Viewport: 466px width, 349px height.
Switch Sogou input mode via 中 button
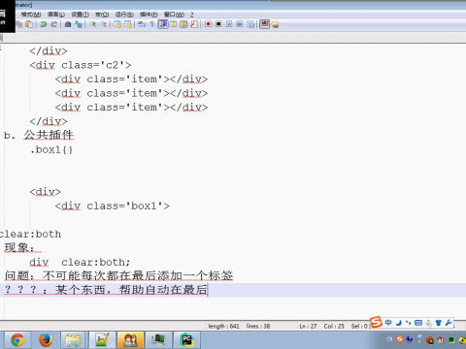[388, 323]
